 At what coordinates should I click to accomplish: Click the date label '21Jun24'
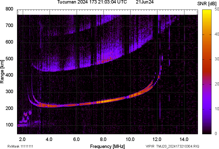145,2
